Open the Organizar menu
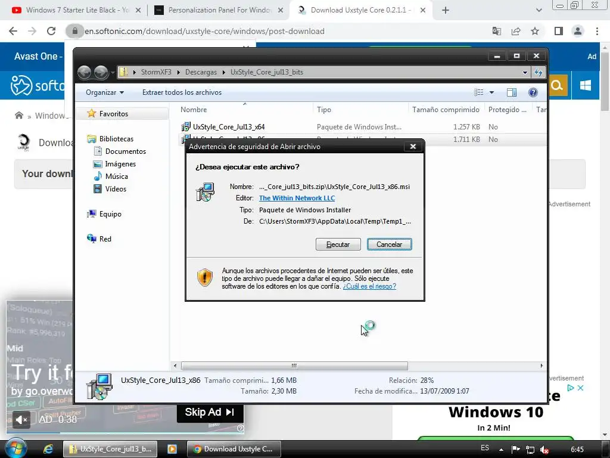 click(x=105, y=92)
